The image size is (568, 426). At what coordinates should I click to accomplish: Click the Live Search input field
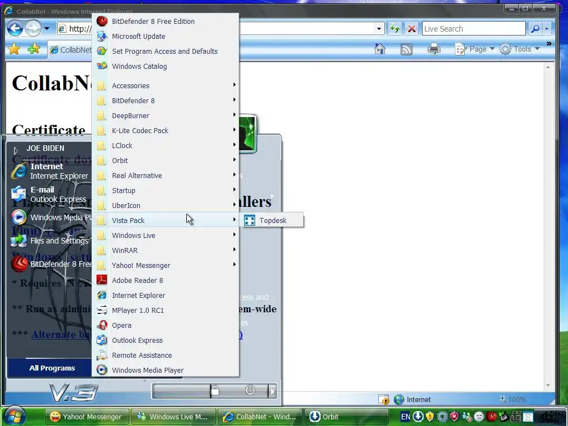[474, 29]
